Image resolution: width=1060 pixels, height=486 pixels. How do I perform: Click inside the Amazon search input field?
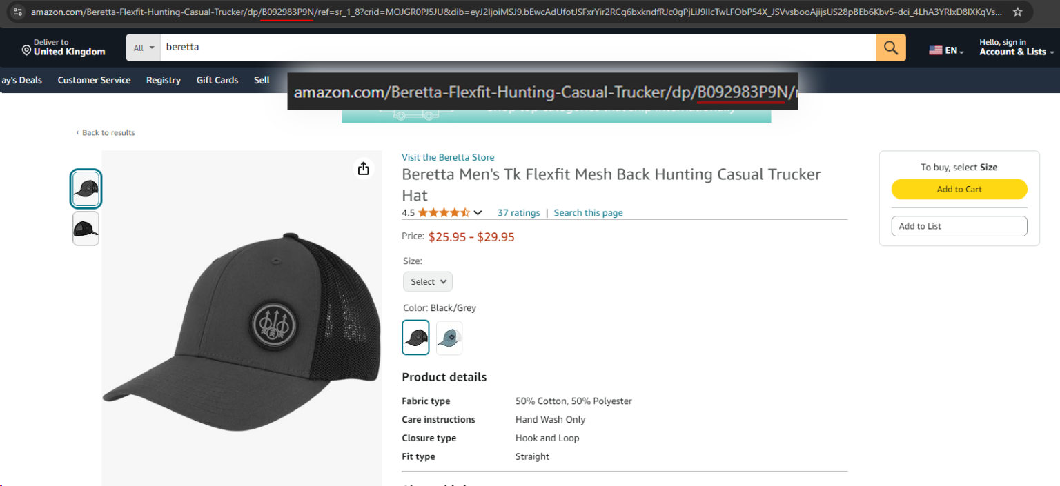[483, 47]
